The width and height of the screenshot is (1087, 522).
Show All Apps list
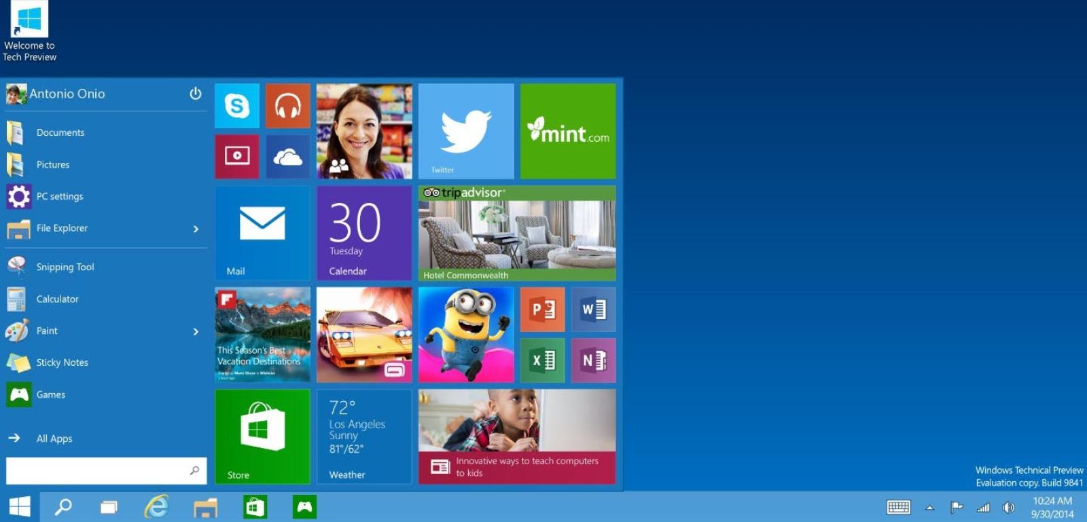106,439
